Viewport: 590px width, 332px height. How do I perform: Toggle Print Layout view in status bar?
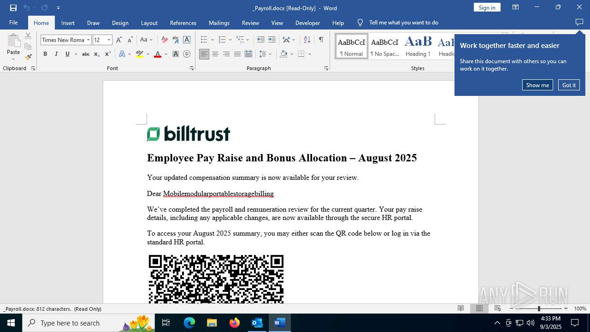tap(479, 308)
